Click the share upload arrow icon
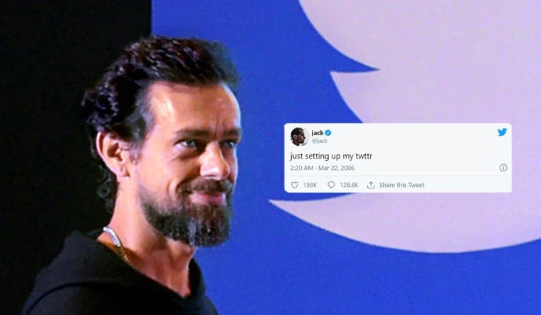The height and width of the screenshot is (315, 541). coord(371,185)
